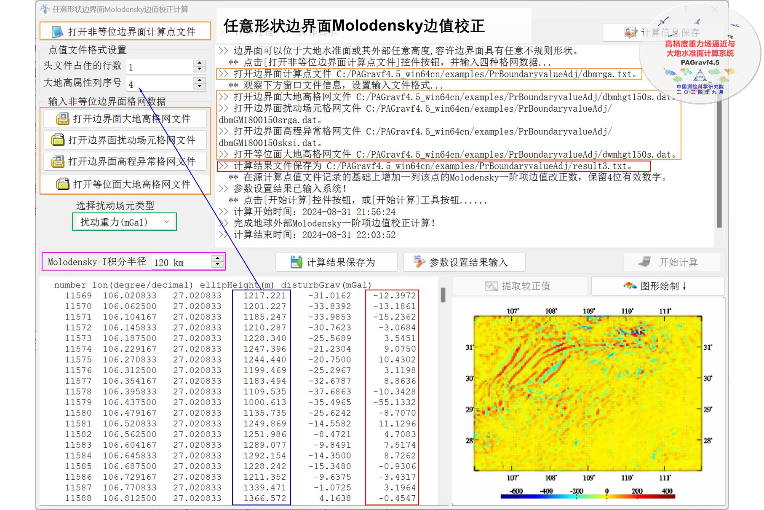Click the 计算信息保存 button
This screenshot has width=764, height=510.
663,32
